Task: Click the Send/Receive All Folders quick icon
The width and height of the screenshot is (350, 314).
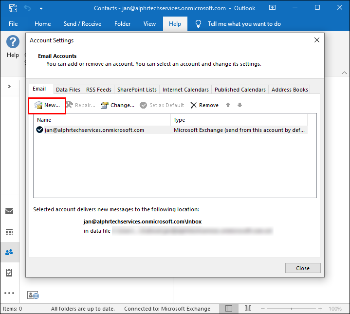Action: (x=13, y=8)
